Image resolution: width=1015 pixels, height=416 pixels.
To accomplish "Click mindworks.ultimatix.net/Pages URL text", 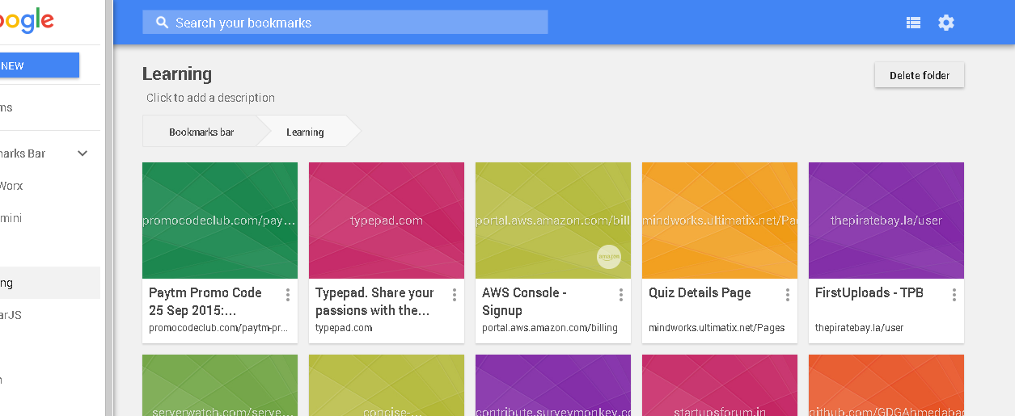I will coord(717,328).
